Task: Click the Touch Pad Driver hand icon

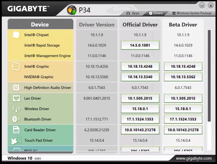Action: 16,140
